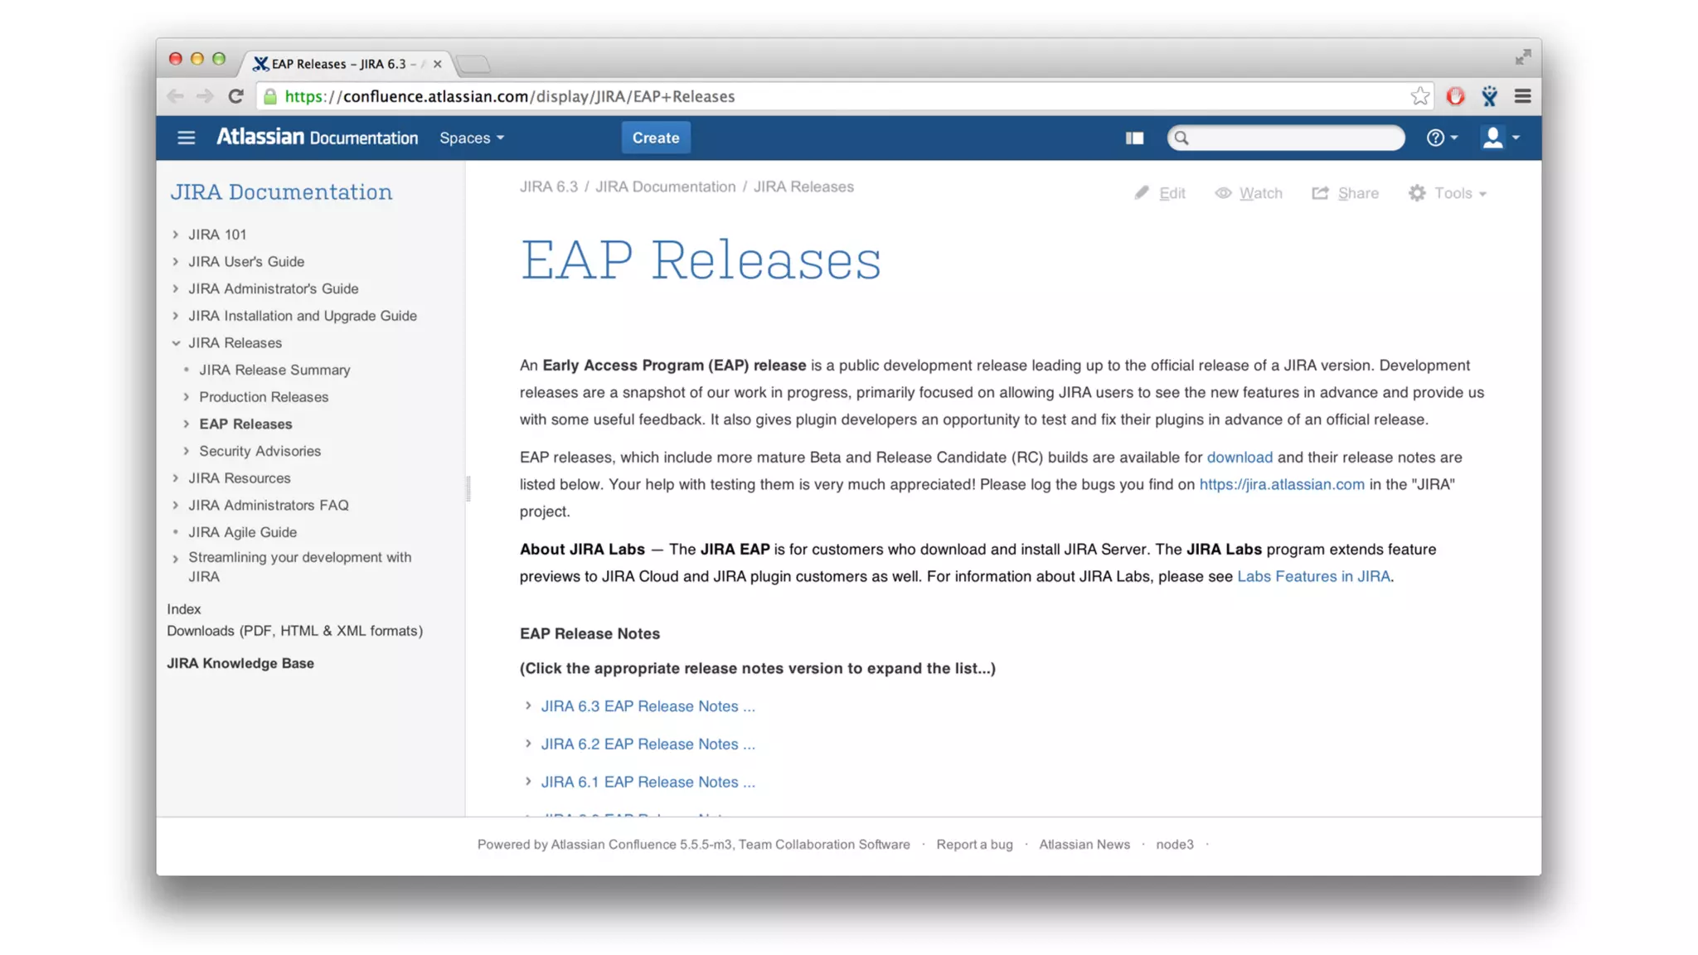The image size is (1698, 955).
Task: Click the sidebar resize divider handle
Action: point(468,489)
